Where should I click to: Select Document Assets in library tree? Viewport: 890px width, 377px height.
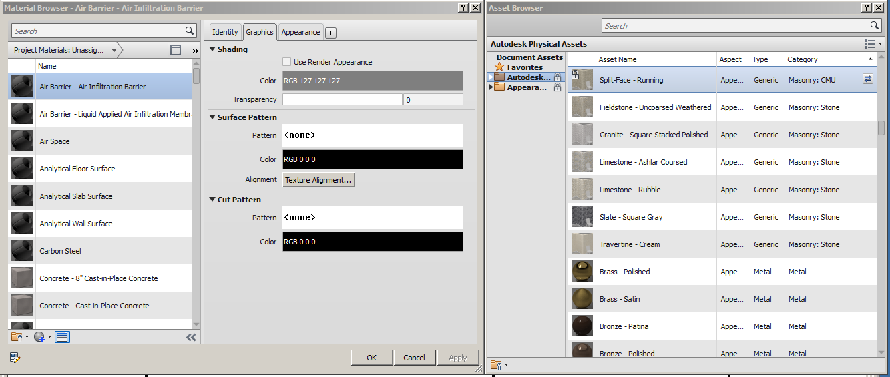coord(530,57)
